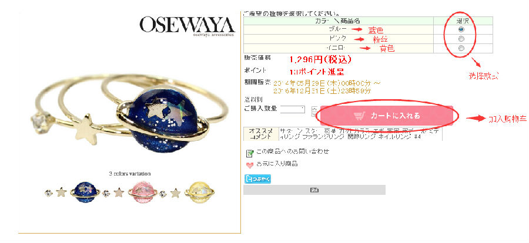Click the gold star ring in photo
Screen dimensions: 529x243
point(86,129)
